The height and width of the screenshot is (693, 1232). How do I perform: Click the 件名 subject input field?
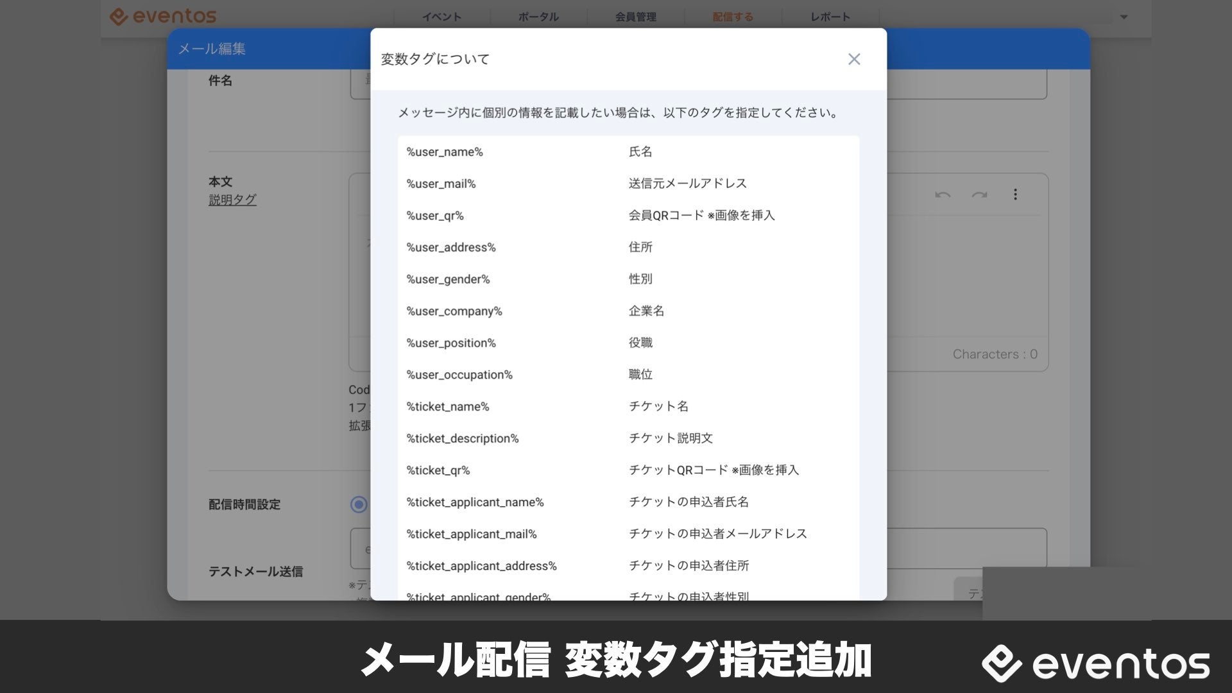tap(963, 83)
